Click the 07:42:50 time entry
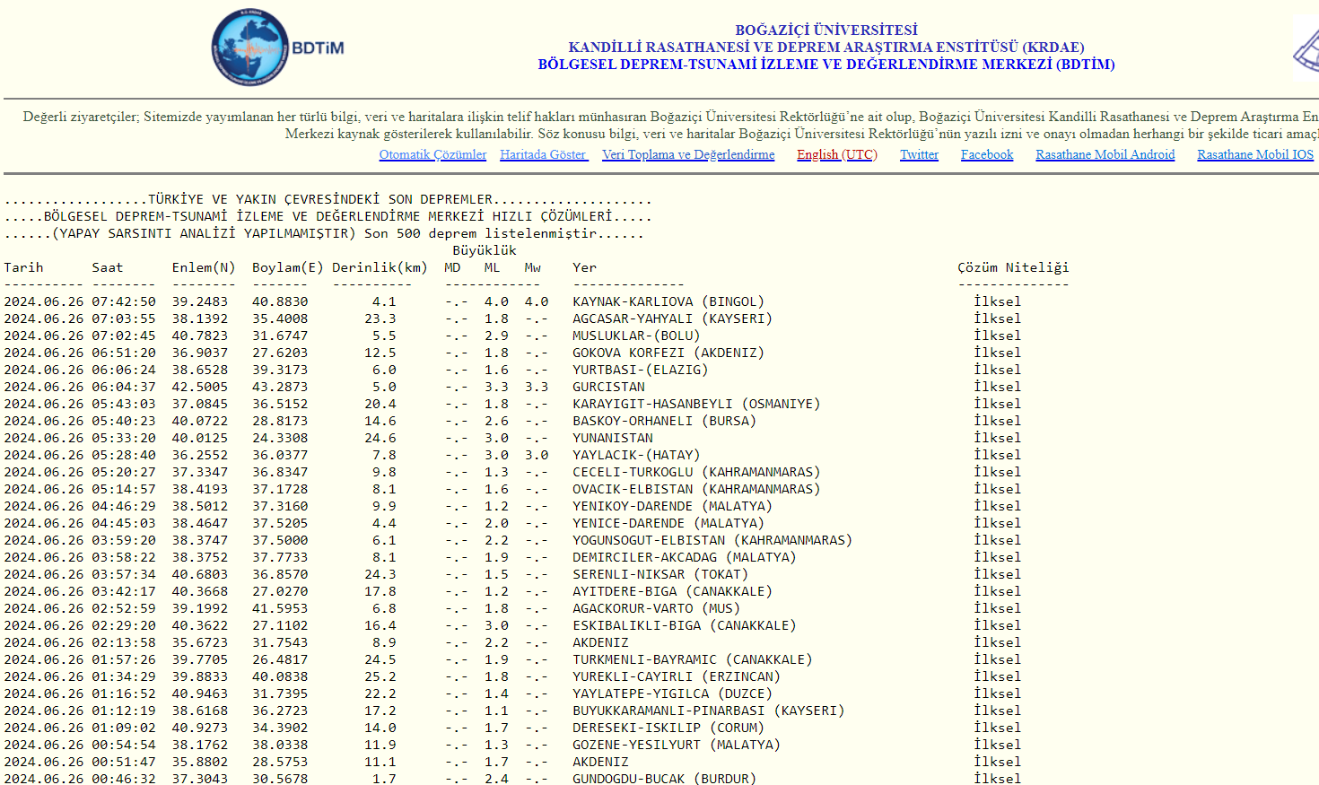 [x=124, y=301]
